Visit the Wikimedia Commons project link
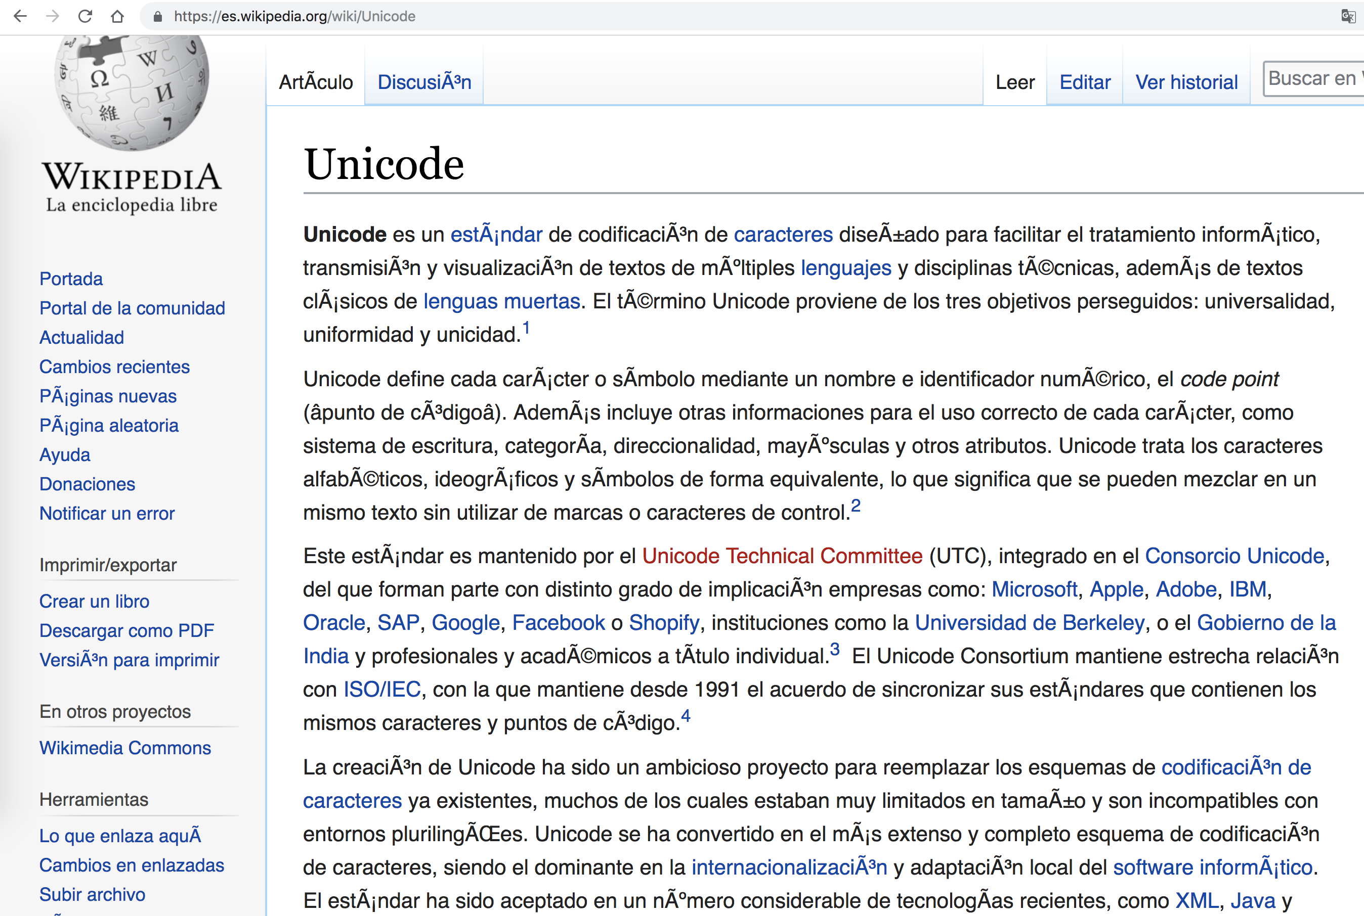Screen dimensions: 1364x916 click(124, 747)
